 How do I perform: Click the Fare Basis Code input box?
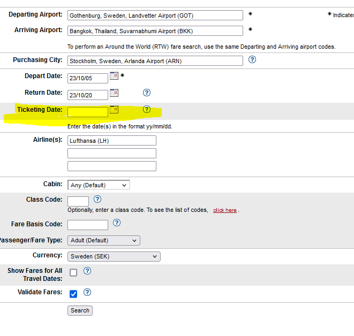click(x=88, y=225)
